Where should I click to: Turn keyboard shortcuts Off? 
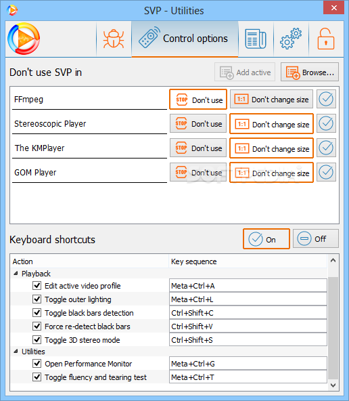[x=316, y=238]
